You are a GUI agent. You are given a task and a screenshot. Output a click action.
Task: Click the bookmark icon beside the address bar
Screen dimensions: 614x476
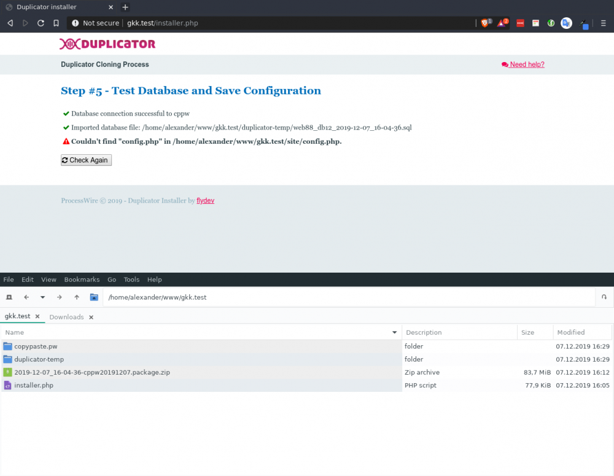(56, 23)
